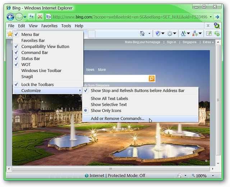Screen dimensions: 230x187
Task: Click the Tools gear icon
Action: click(169, 33)
